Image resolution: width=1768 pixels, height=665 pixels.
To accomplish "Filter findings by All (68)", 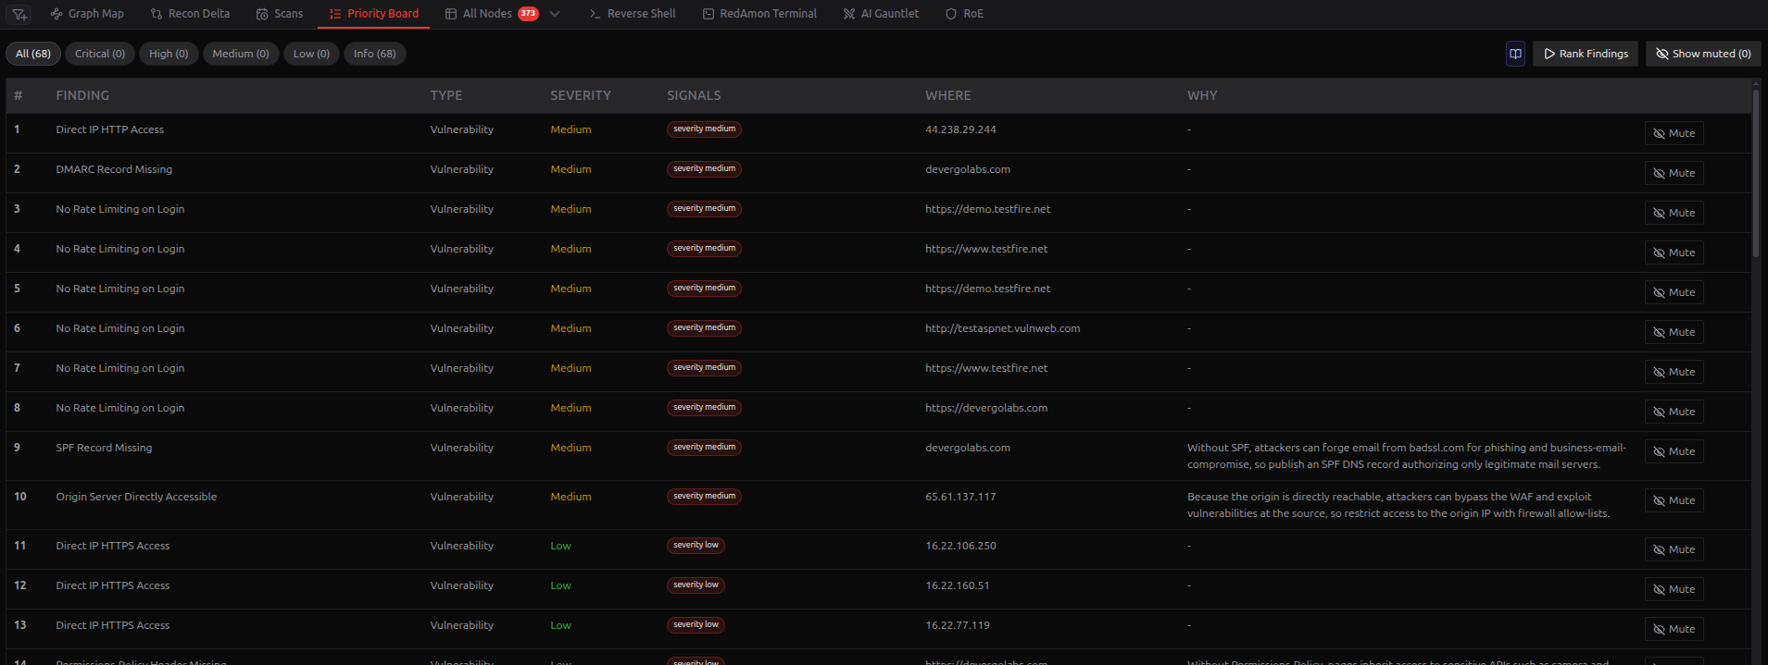I will pos(33,54).
